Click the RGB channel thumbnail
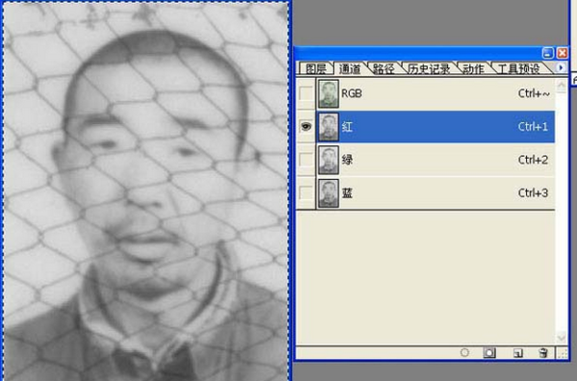577x381 pixels. tap(328, 94)
